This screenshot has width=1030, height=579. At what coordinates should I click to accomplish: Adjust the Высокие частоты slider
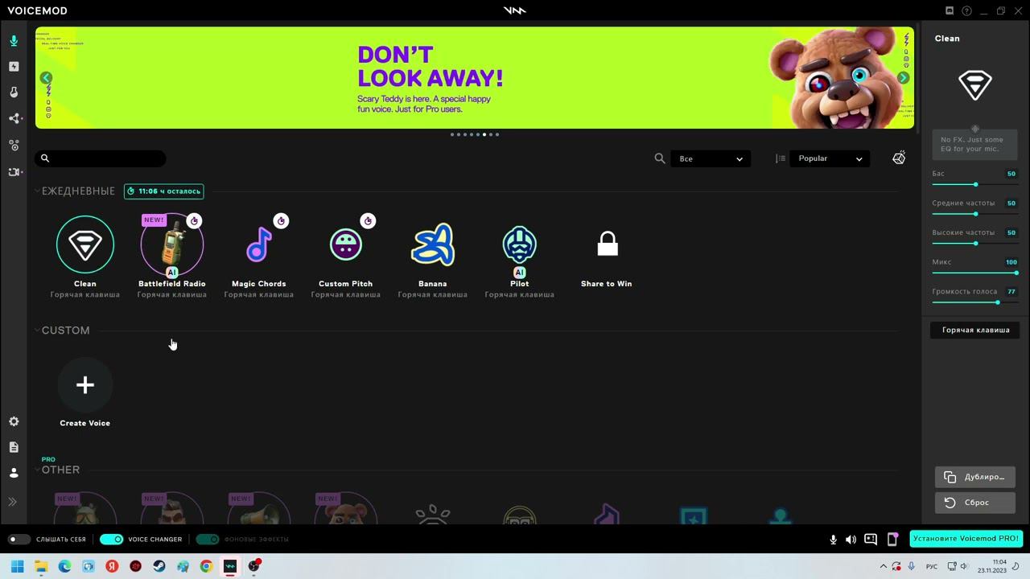point(975,244)
